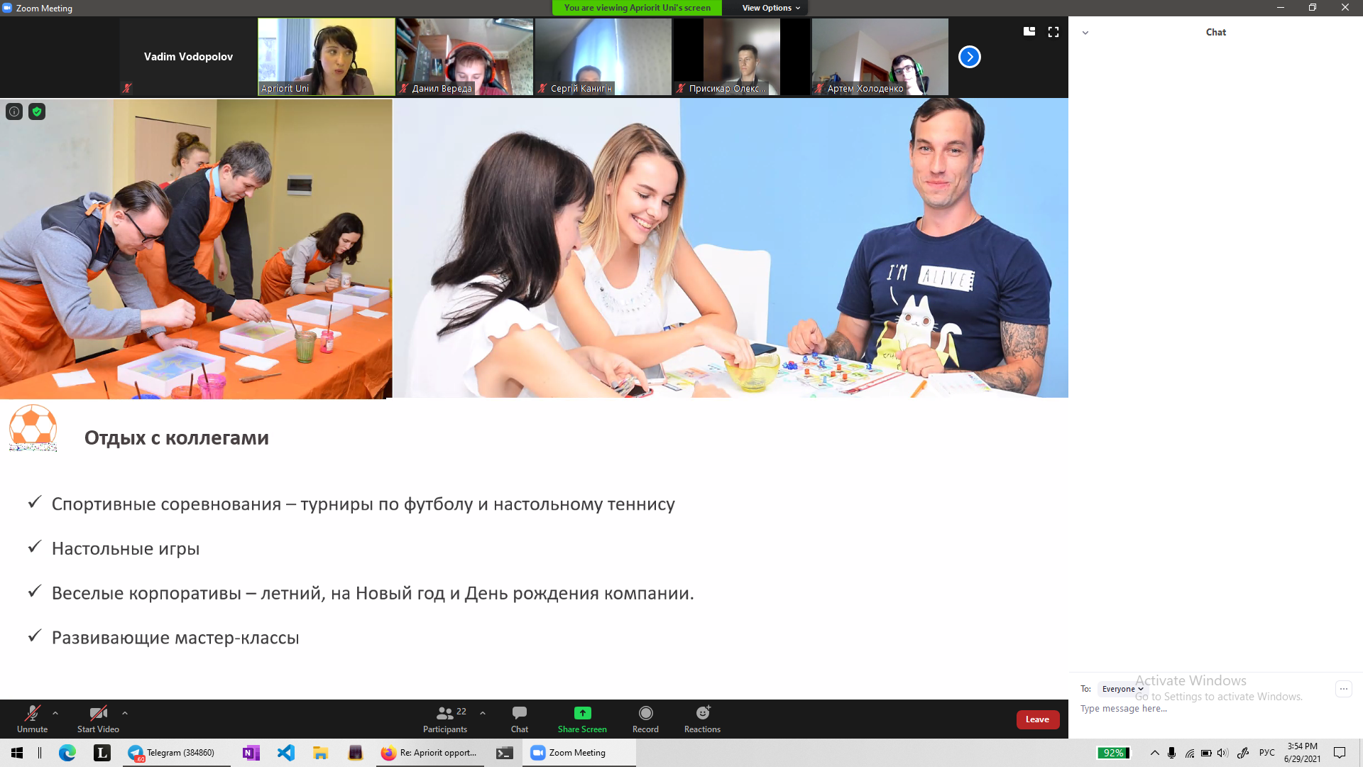Open the volume tray icon
Screen dimensions: 1363x767
(1222, 753)
